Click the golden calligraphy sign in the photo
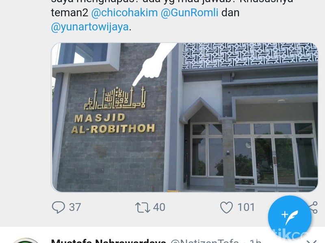The width and height of the screenshot is (325, 243). pyautogui.click(x=115, y=98)
